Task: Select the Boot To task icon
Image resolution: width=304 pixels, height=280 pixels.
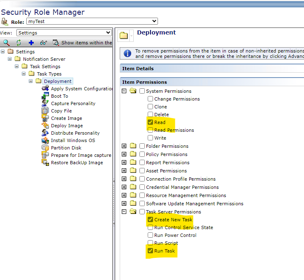Action: (45, 96)
